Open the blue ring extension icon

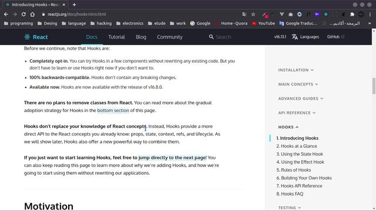[x=300, y=14]
